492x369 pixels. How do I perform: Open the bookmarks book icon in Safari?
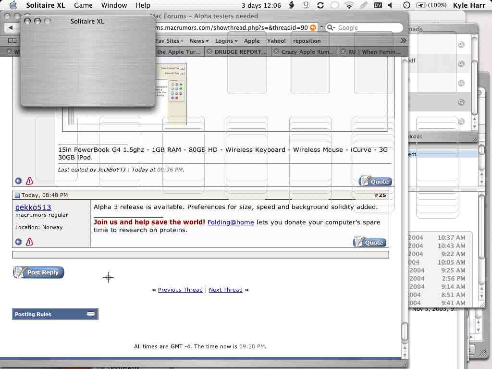point(12,40)
